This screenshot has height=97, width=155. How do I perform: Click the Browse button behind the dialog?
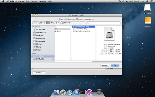(110, 69)
